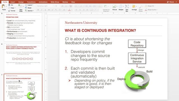Insert a picture using the Picture icon
The height and width of the screenshot is (101, 179).
click(x=114, y=6)
